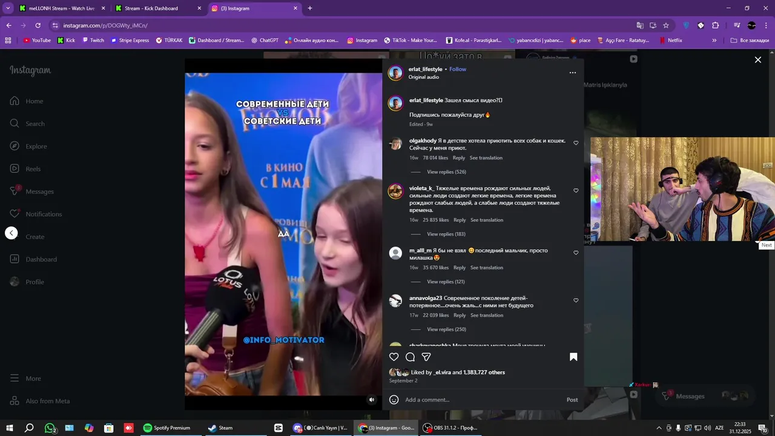Expand View replies (183)
The height and width of the screenshot is (436, 775).
pos(446,234)
